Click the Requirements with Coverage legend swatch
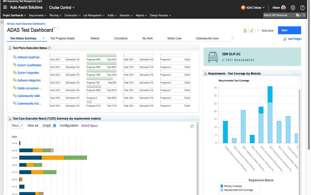Image resolution: width=311 pixels, height=195 pixels. [222, 190]
